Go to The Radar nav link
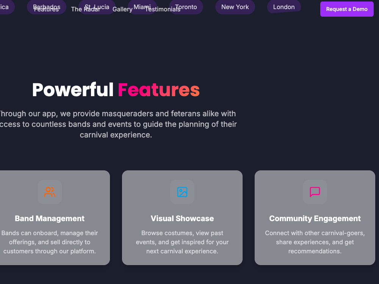The height and width of the screenshot is (284, 379). click(x=86, y=9)
